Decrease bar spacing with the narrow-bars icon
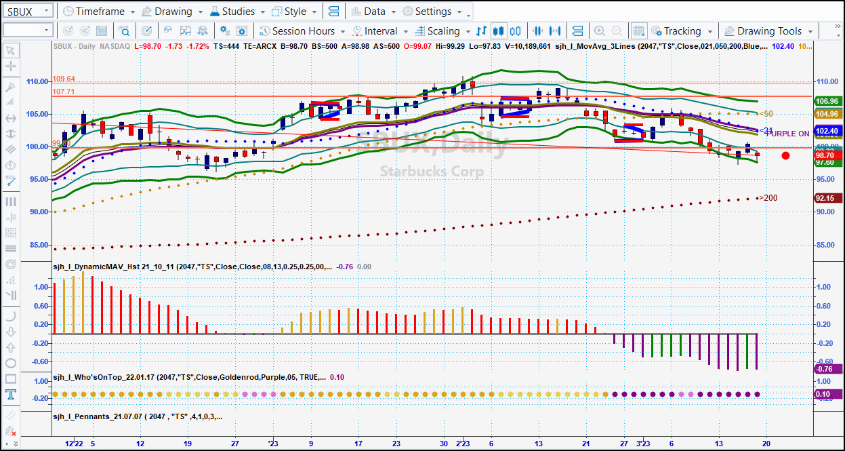 539,31
